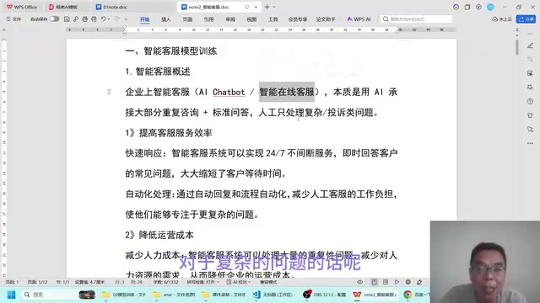Click the ruler indent marker

point(124,30)
